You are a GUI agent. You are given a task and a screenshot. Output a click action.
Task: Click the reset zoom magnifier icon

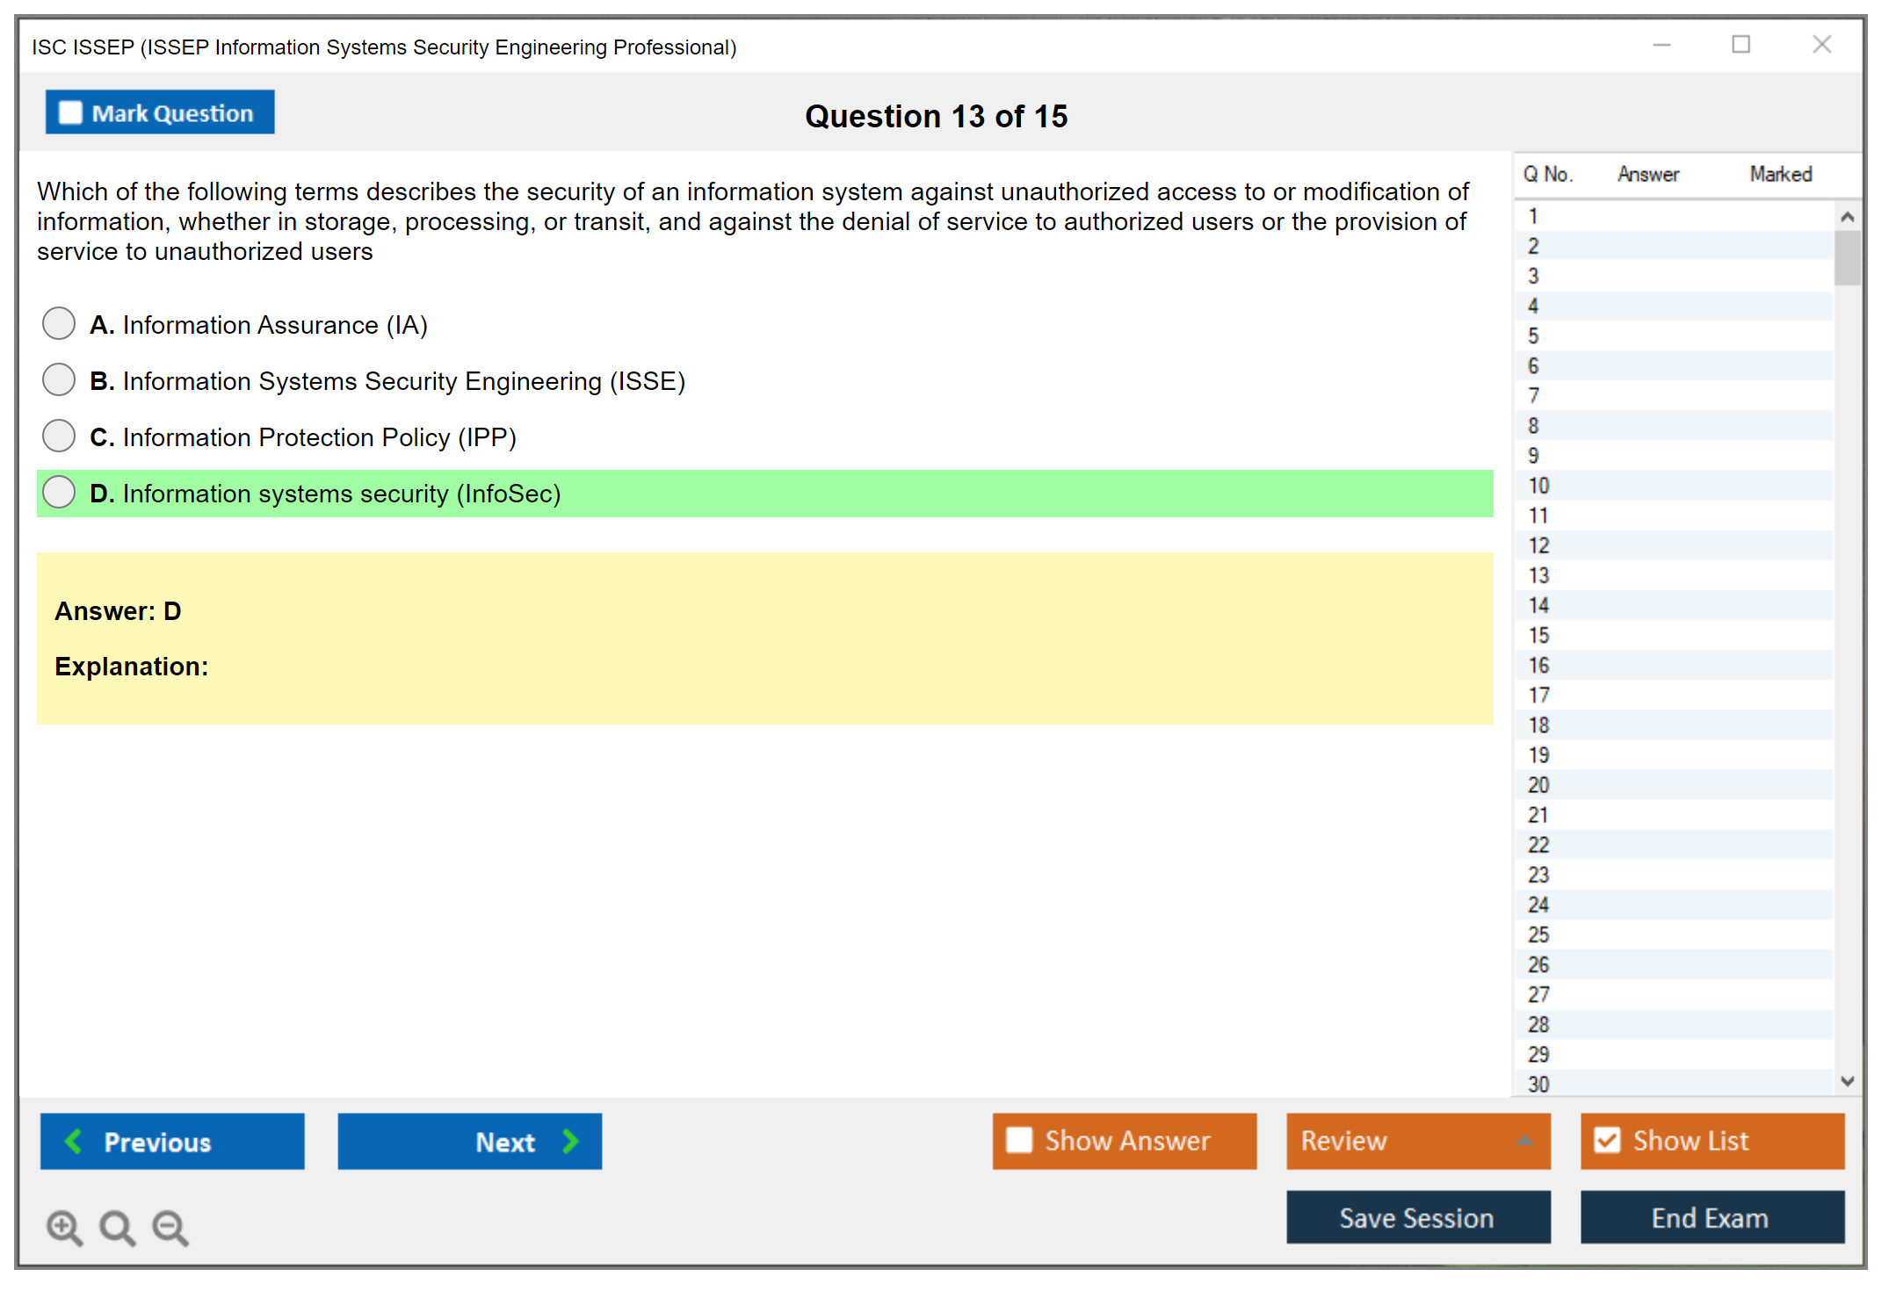point(117,1227)
